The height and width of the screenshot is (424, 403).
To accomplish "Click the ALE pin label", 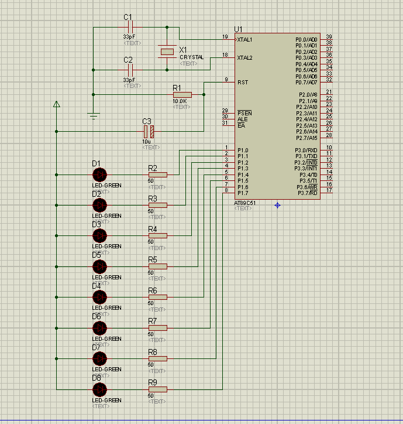I will [242, 119].
